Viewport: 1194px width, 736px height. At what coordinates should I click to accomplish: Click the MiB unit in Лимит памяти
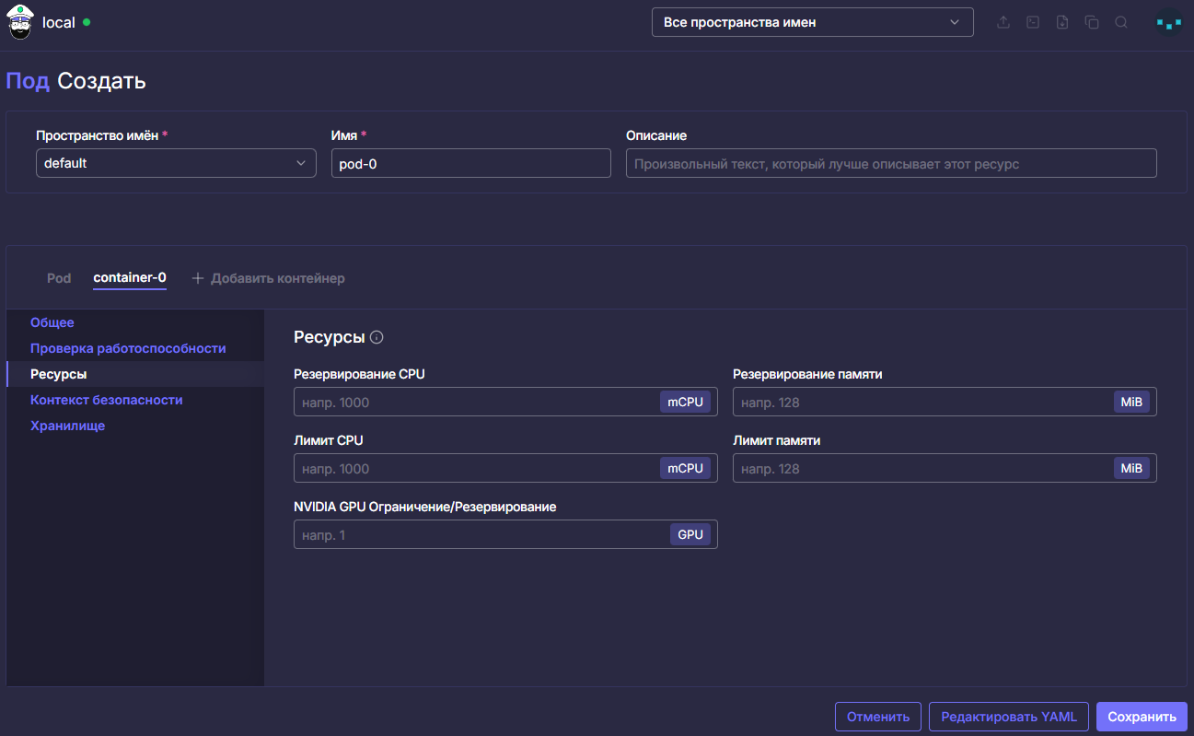1131,468
